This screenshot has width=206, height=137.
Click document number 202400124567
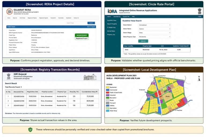(x=19, y=105)
